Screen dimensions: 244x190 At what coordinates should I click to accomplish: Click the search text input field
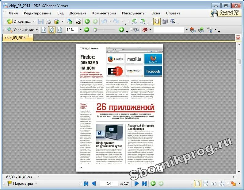pos(169,29)
